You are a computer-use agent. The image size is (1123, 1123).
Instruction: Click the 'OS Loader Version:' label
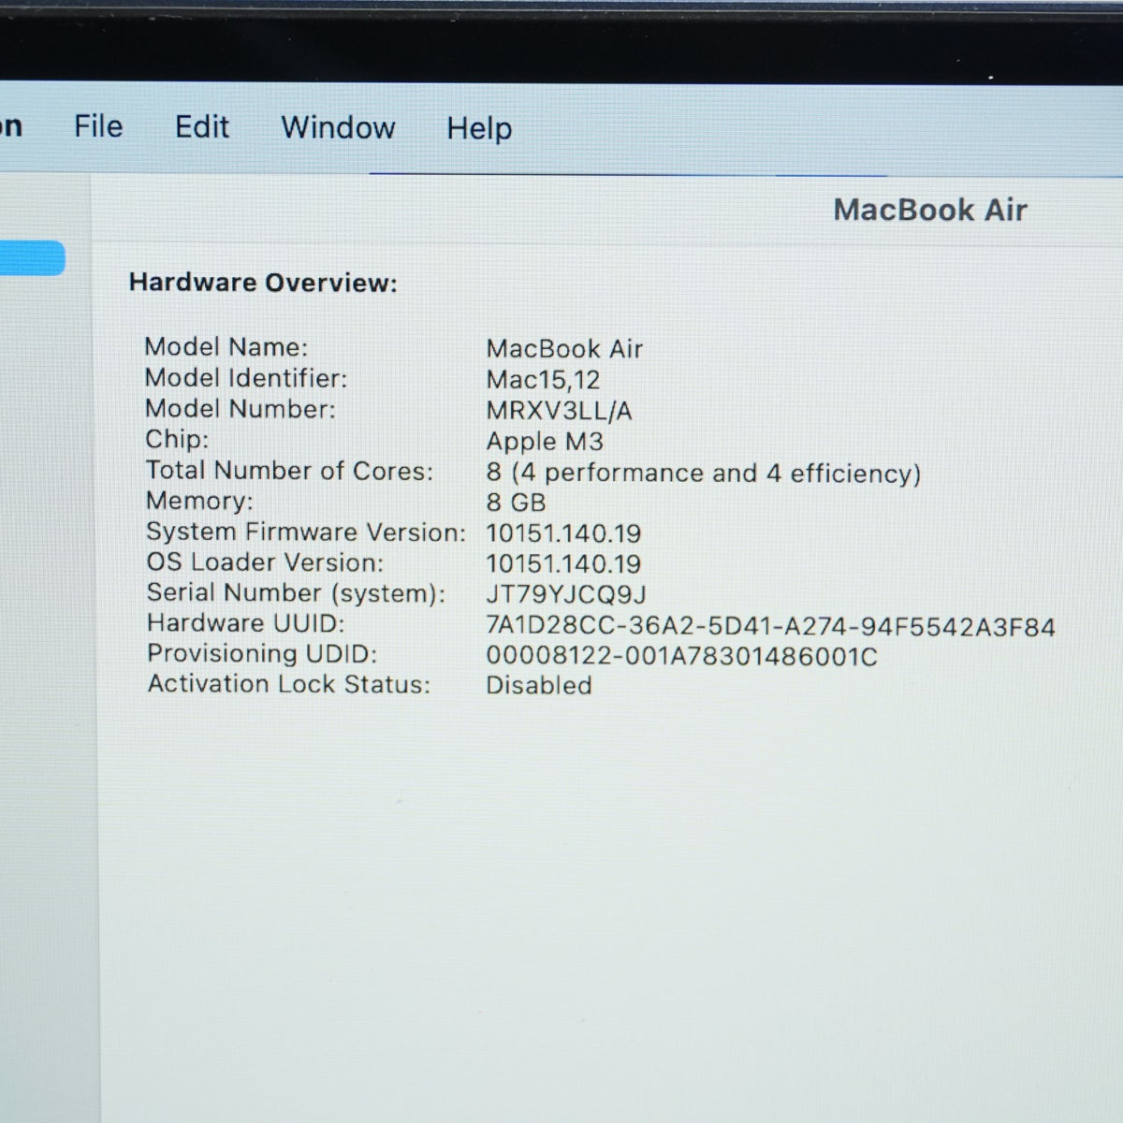(x=265, y=562)
